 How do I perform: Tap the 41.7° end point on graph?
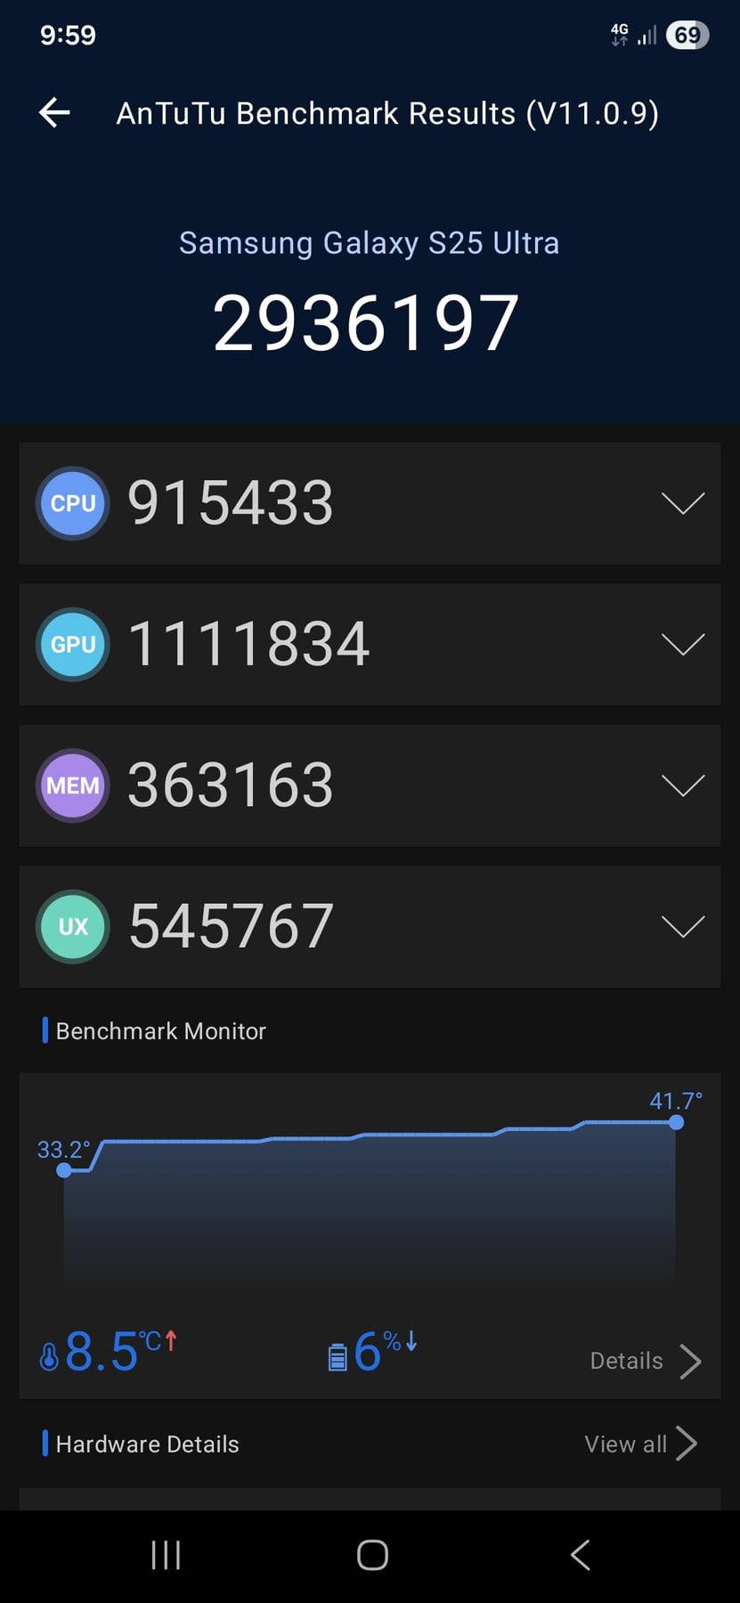click(x=676, y=1122)
